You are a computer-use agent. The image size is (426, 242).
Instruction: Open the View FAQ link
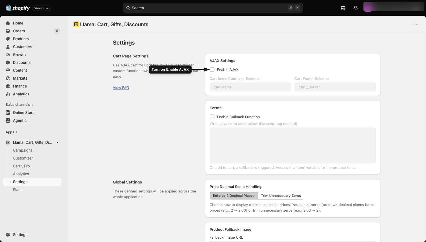pyautogui.click(x=121, y=88)
